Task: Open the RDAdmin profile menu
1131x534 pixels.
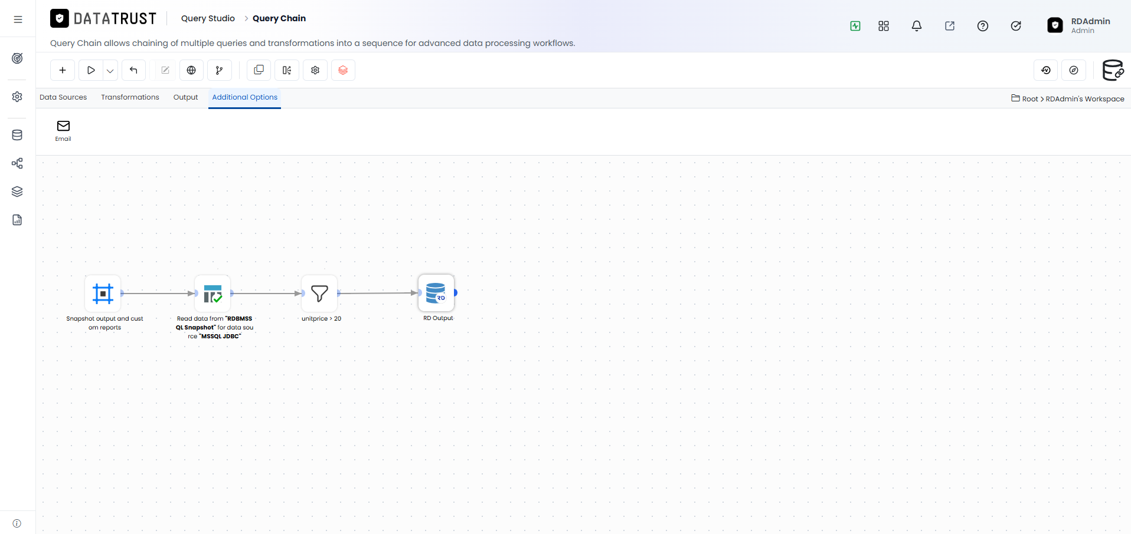Action: 1079,25
